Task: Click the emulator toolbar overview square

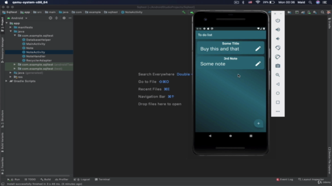Action: tap(278, 102)
